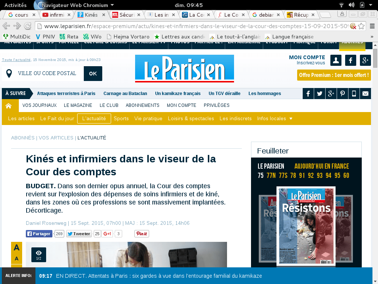
Task: Click the Le Parisien logo
Action: 185,68
